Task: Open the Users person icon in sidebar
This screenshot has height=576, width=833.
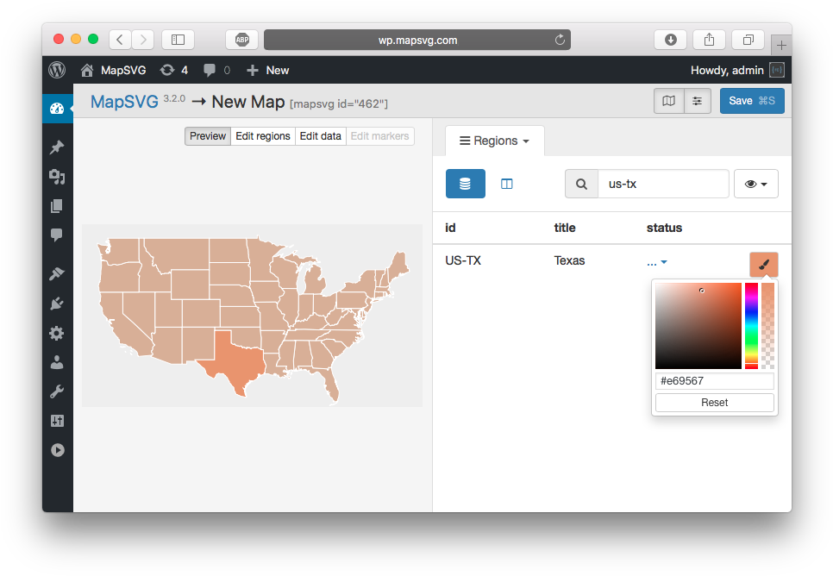Action: pyautogui.click(x=57, y=362)
